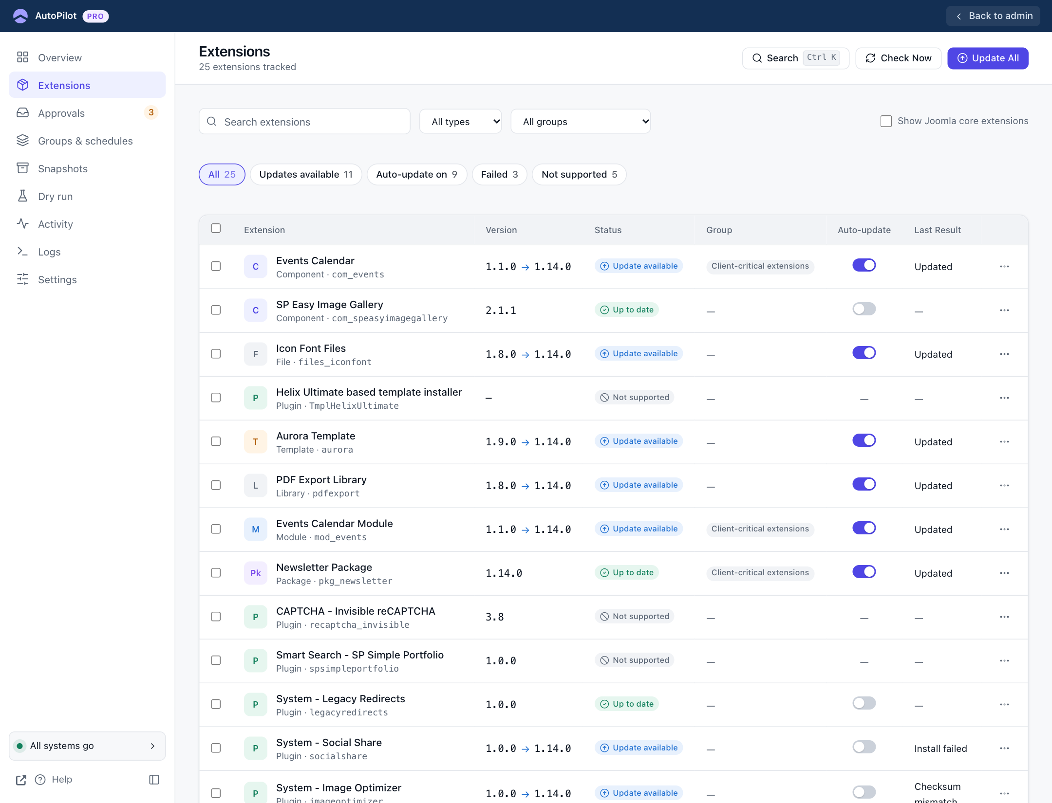1052x803 pixels.
Task: Show the All 25 filter tab
Action: [222, 174]
